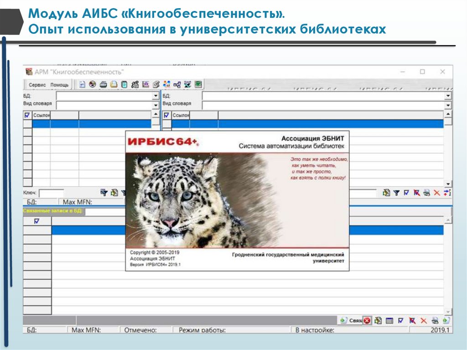Image resolution: width=467 pixels, height=350 pixels.
Task: Click the funnel filter icon in right pane
Action: [396, 193]
